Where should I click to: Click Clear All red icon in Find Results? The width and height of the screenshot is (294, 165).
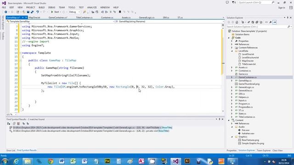click(x=18, y=124)
